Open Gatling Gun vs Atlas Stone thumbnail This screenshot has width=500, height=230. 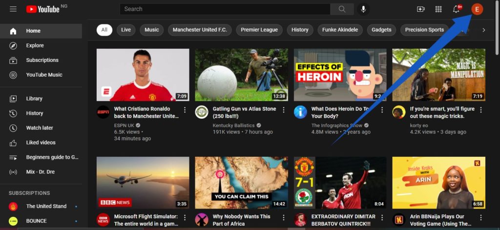coord(241,75)
